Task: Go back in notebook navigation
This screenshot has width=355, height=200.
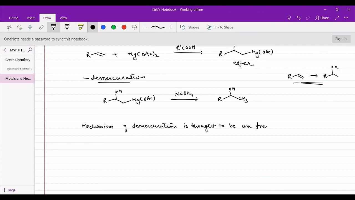Action: pyautogui.click(x=5, y=50)
